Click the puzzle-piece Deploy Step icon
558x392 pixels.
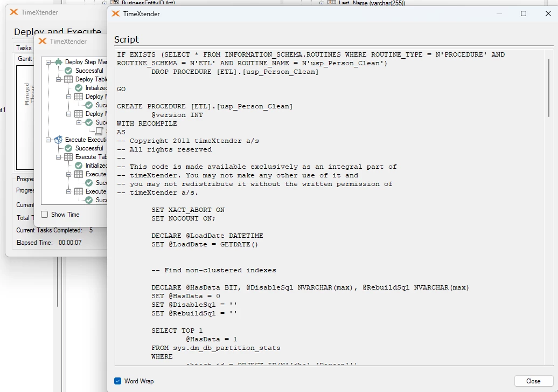tap(58, 62)
